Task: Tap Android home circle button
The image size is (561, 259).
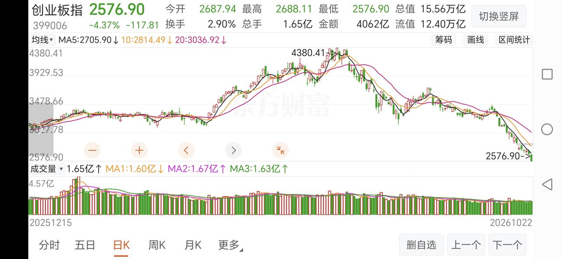Action: 547,129
